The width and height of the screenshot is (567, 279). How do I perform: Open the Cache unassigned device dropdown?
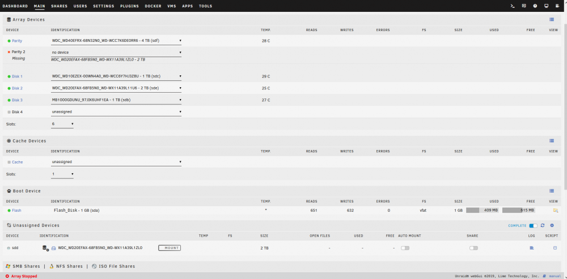point(116,162)
